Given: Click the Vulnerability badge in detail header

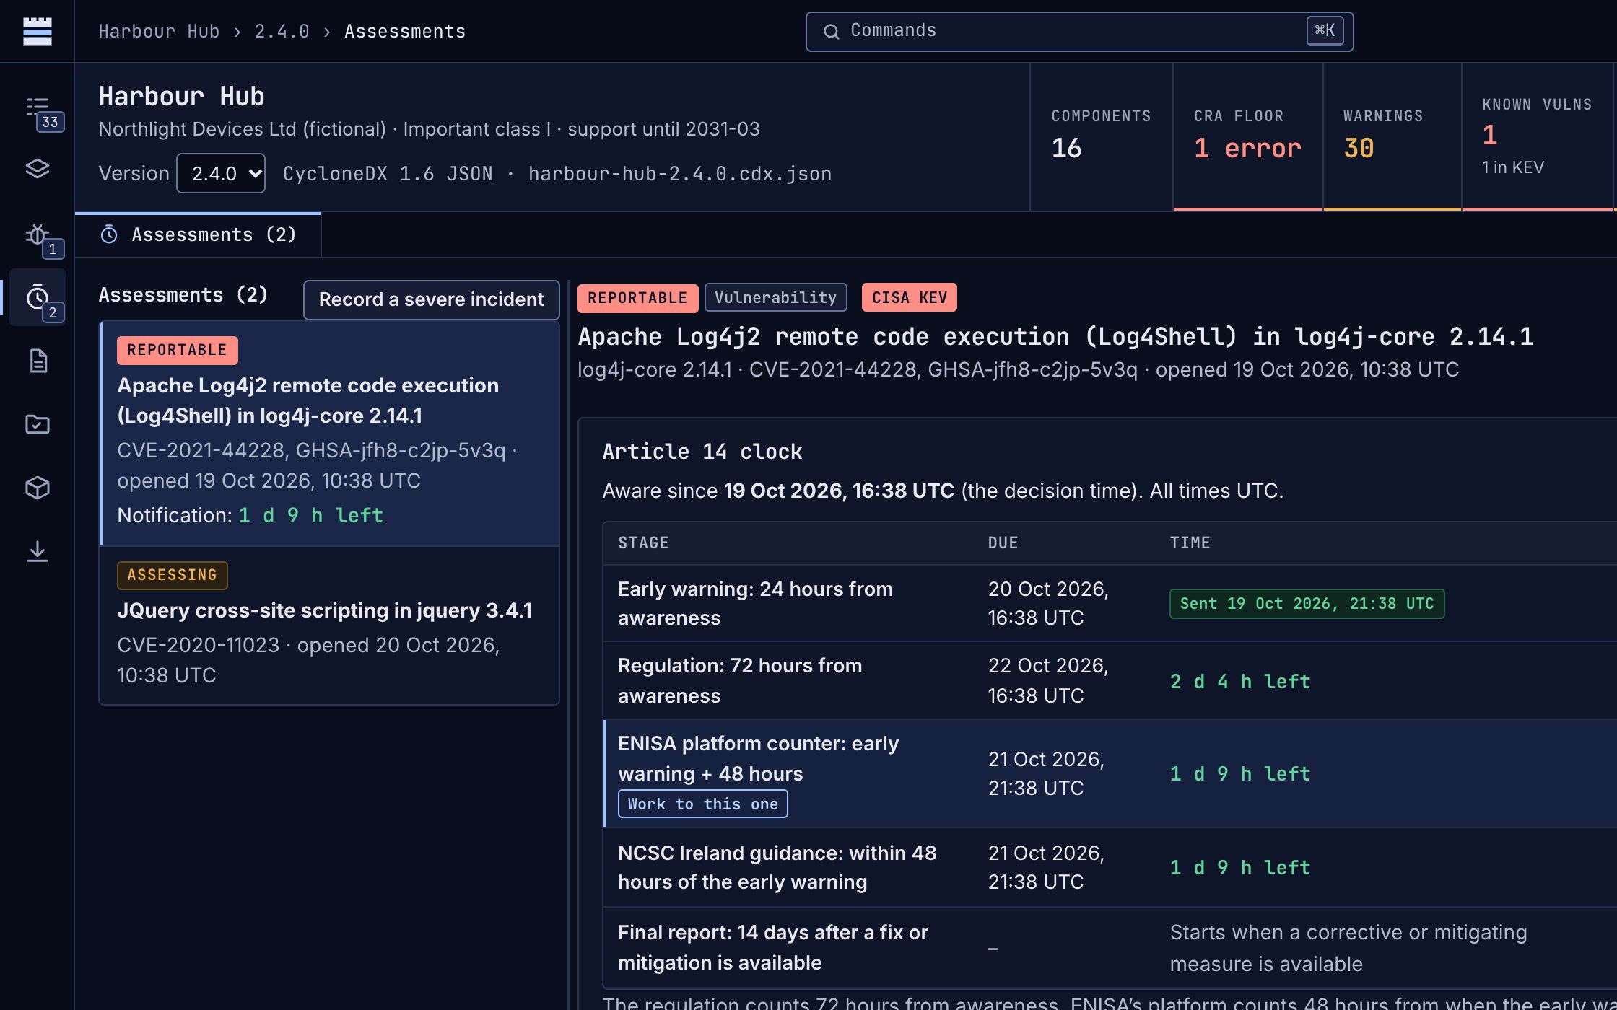Looking at the screenshot, I should click(x=775, y=297).
